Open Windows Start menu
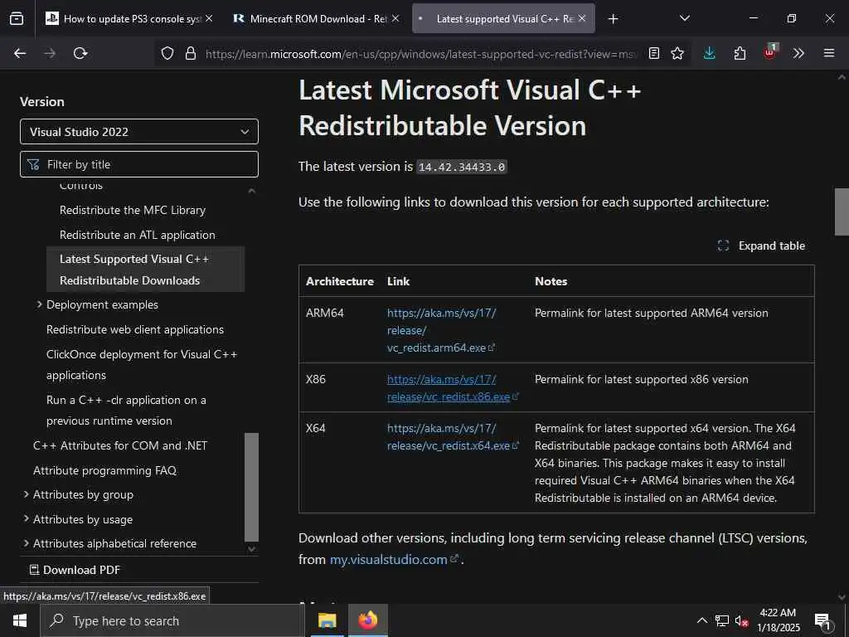Screen dimensions: 849x637 point(20,620)
